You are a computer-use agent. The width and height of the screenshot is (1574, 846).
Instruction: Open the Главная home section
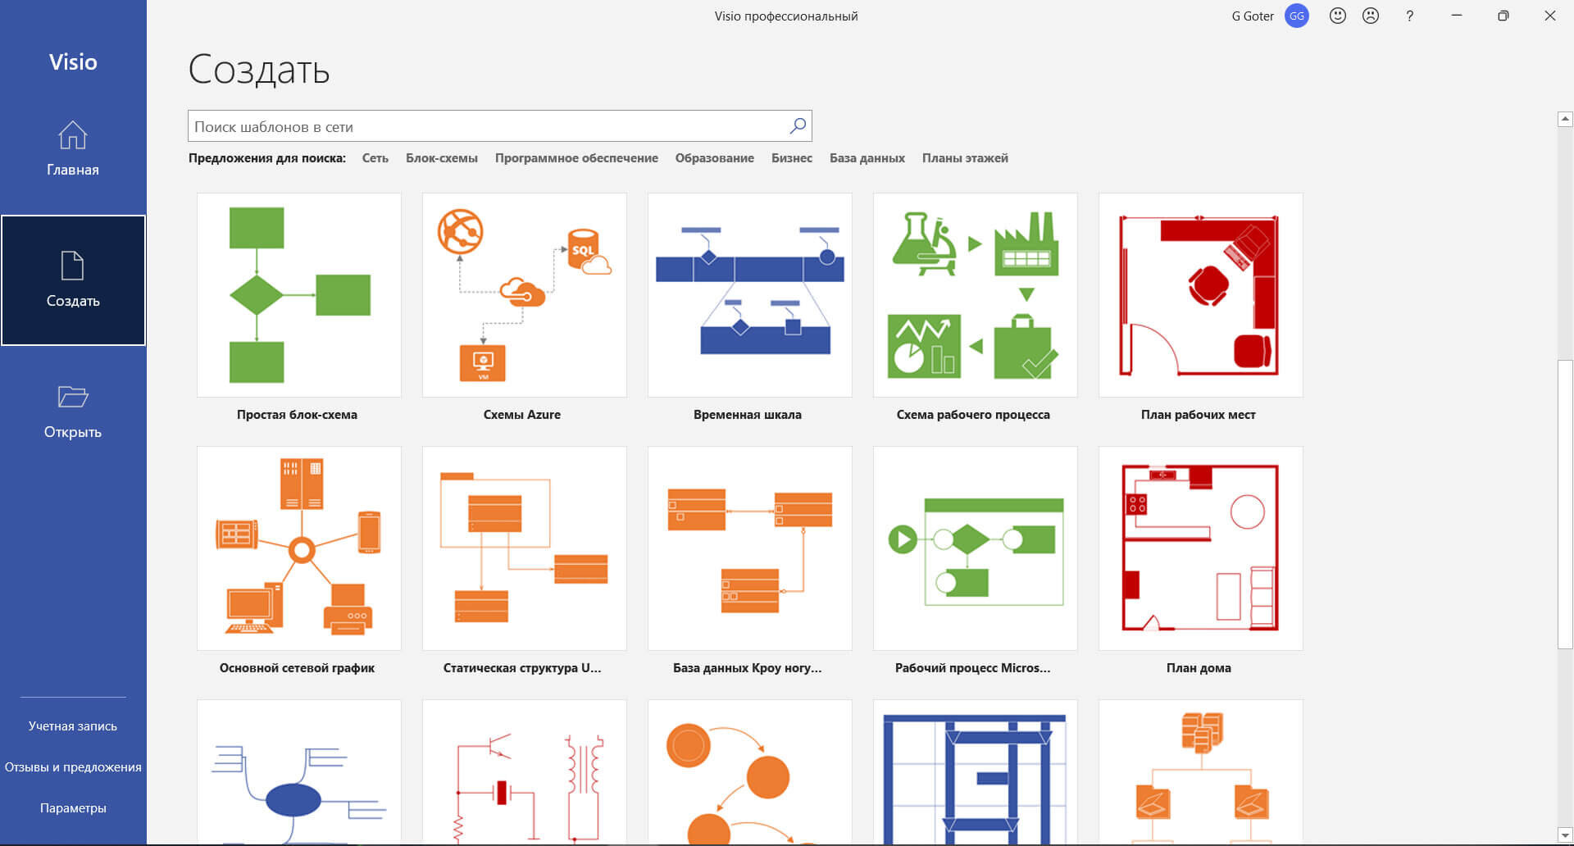coord(73,148)
